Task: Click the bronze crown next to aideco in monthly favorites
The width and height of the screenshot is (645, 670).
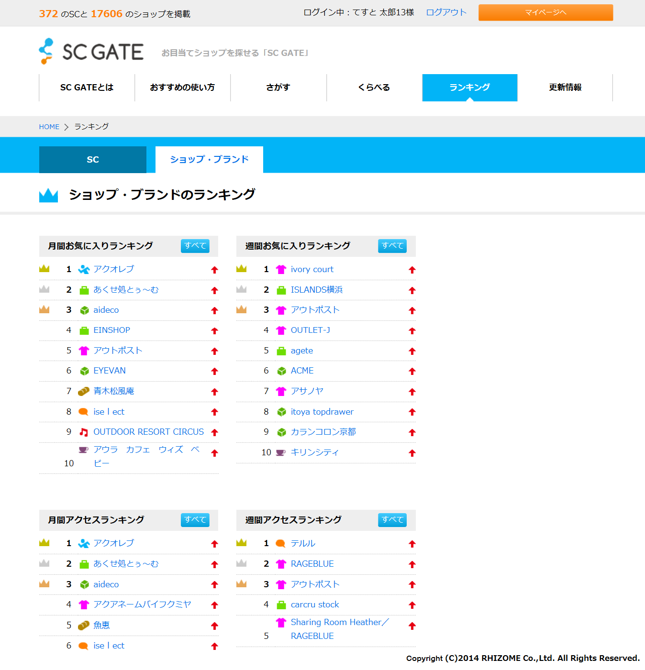Action: pyautogui.click(x=44, y=309)
